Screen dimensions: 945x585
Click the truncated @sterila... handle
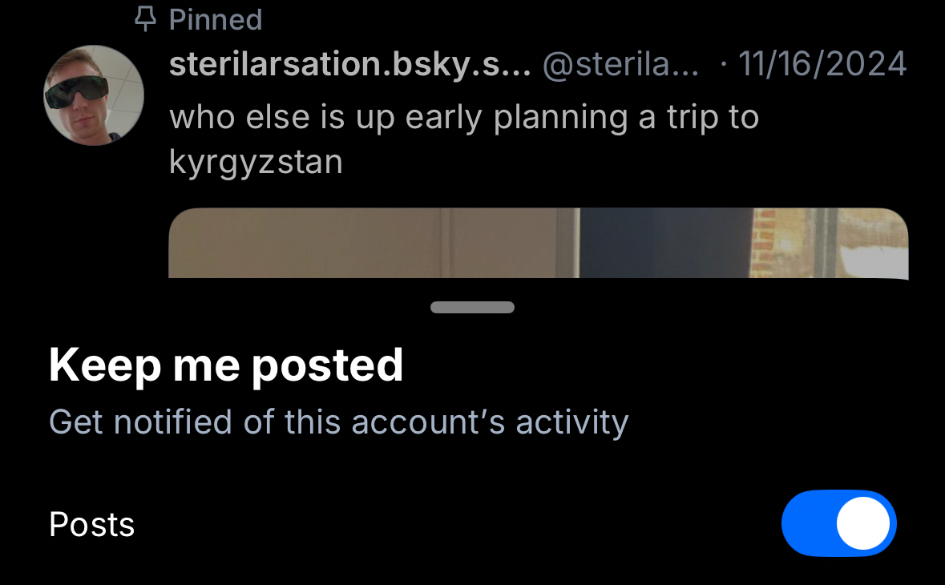[x=620, y=64]
